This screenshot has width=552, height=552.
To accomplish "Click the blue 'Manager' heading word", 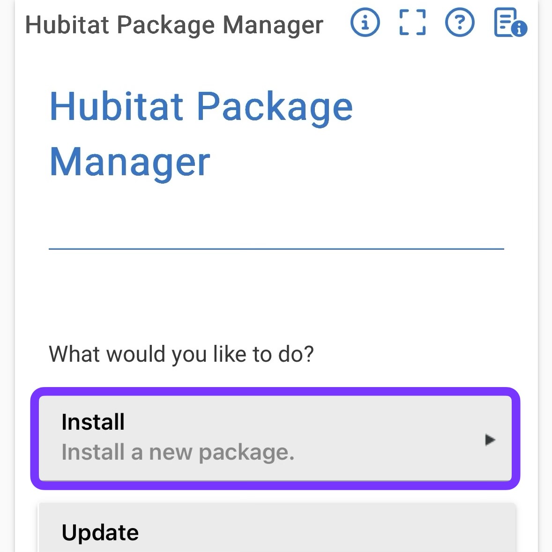I will coord(129,162).
